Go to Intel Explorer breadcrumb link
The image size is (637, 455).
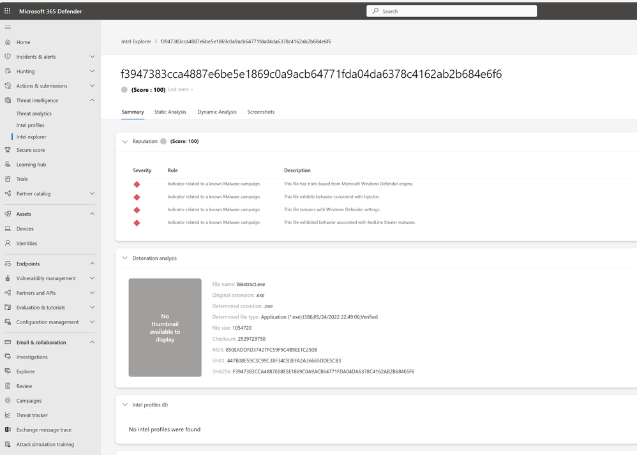(x=136, y=41)
